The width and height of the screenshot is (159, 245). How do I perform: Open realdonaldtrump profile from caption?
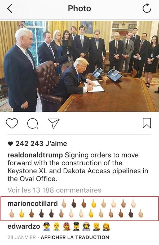tap(35, 155)
